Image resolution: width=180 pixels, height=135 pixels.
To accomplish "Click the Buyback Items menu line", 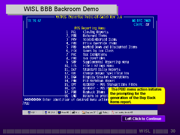I will pos(89,92).
